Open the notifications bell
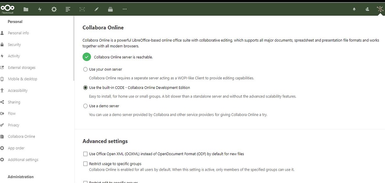 [x=354, y=9]
